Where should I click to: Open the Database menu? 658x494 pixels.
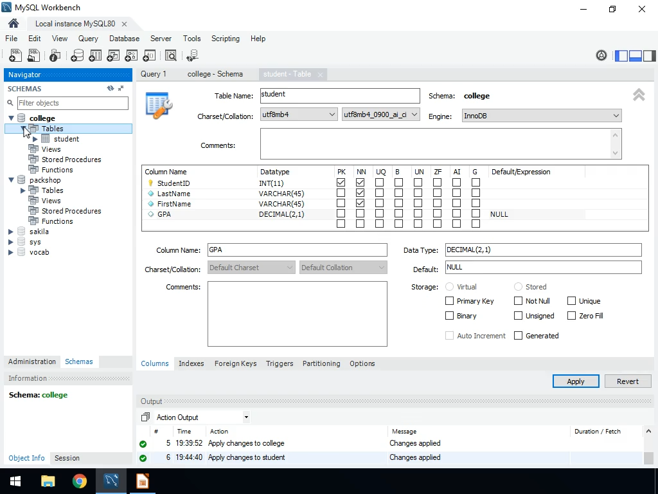click(x=124, y=39)
